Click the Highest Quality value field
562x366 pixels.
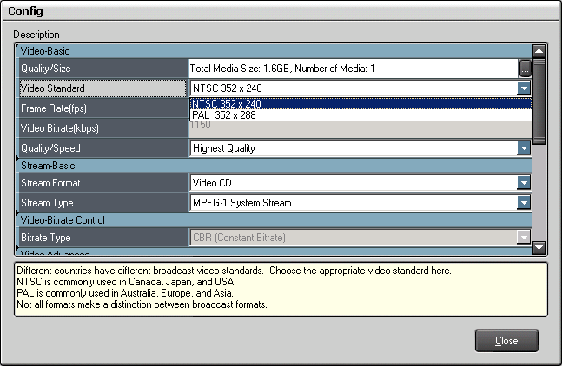(352, 148)
